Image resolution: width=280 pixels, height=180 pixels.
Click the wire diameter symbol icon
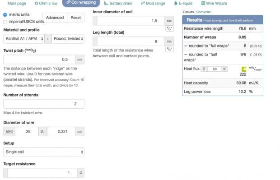click(x=42, y=131)
